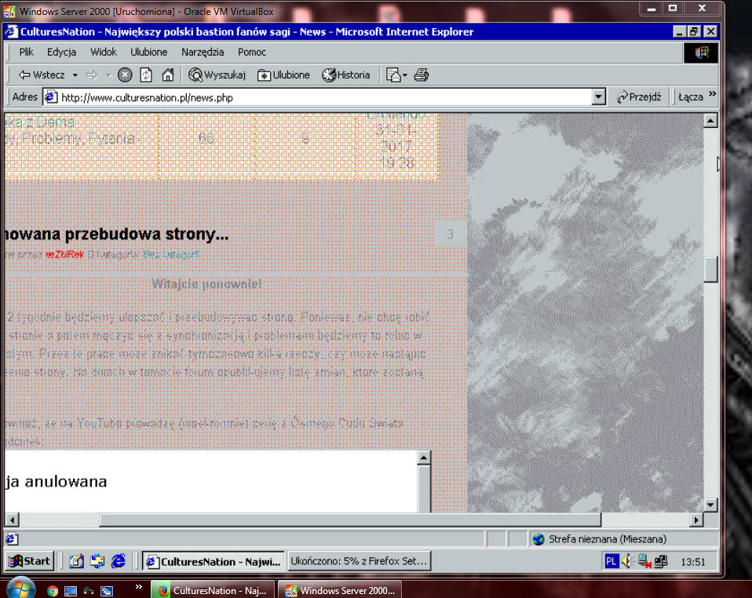Click the Przejdź go button
The height and width of the screenshot is (598, 752).
click(639, 97)
